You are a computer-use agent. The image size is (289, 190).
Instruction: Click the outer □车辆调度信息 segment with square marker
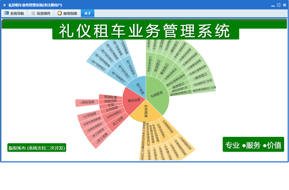tap(185, 143)
